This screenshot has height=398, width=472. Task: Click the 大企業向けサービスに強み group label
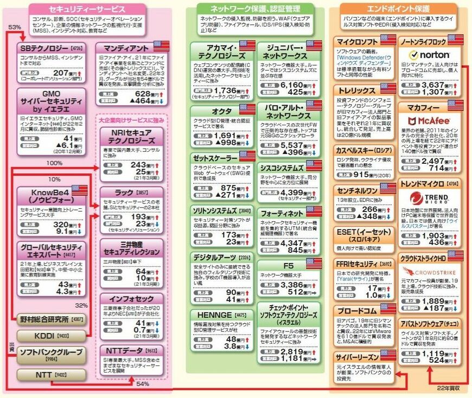(131, 119)
